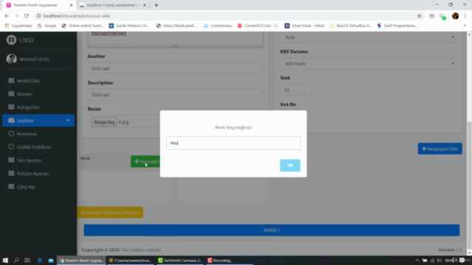This screenshot has width=472, height=265.
Task: Click the taskbar search icon
Action: point(16,260)
